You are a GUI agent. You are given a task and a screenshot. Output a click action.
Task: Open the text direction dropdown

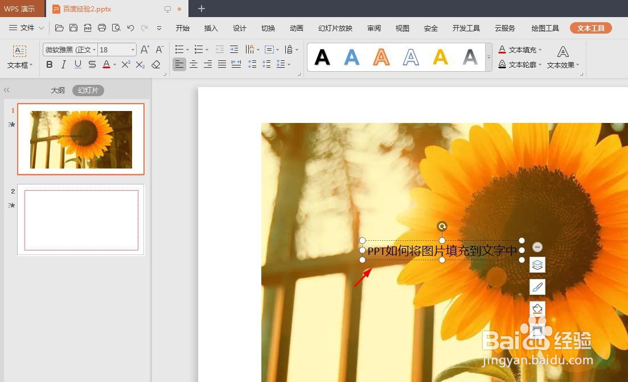258,50
